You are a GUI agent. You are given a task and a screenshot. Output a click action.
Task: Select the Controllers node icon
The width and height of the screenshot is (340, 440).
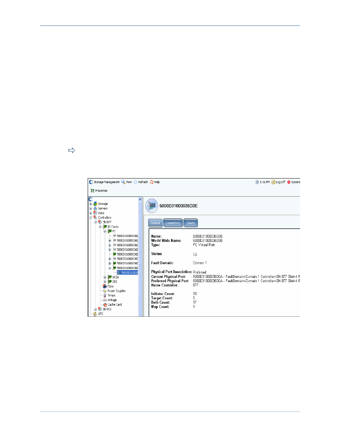(x=95, y=217)
